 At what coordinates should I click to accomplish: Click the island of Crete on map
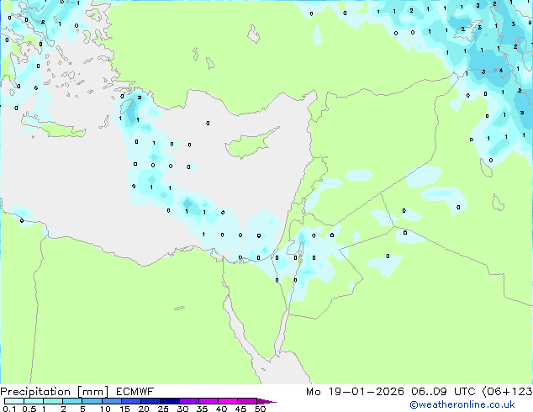55,126
